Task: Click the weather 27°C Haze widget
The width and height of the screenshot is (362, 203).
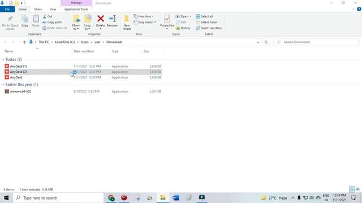Action: (274, 198)
